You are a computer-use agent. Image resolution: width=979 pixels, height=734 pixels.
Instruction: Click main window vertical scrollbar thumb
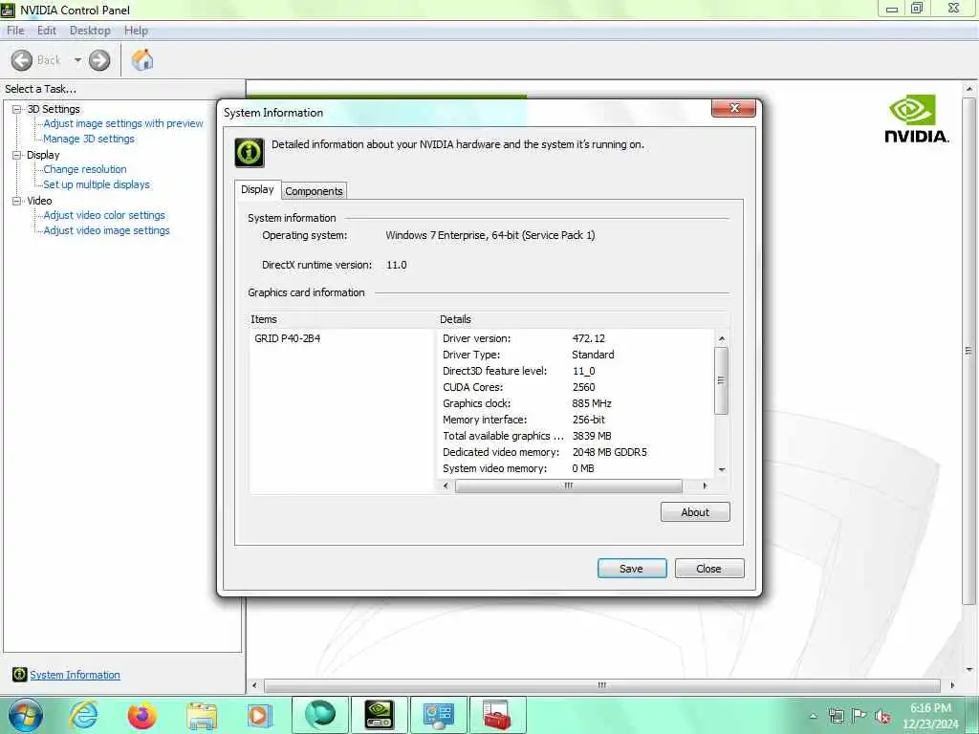[x=969, y=351]
